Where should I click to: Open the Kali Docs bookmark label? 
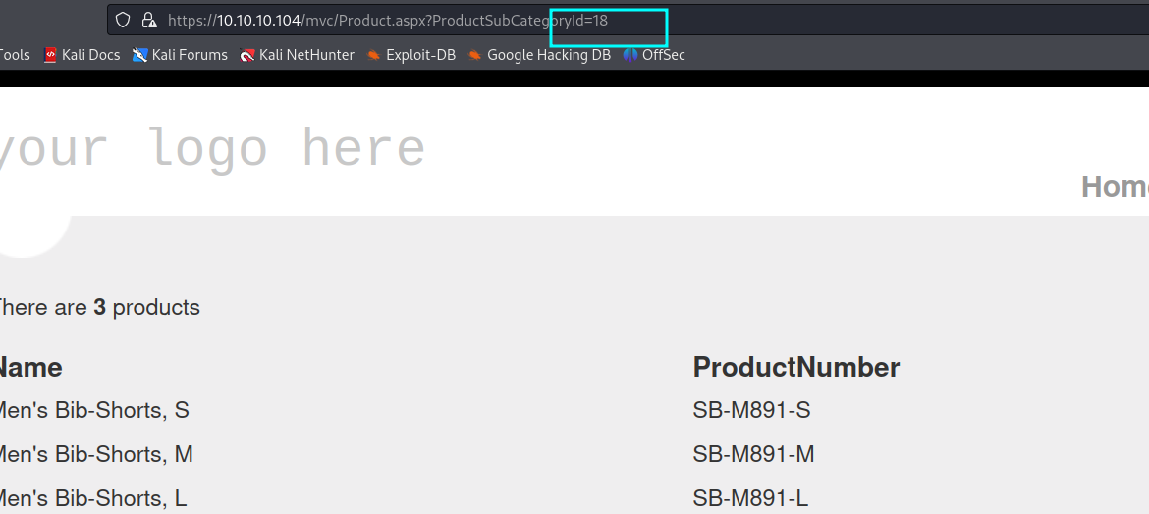[x=90, y=55]
